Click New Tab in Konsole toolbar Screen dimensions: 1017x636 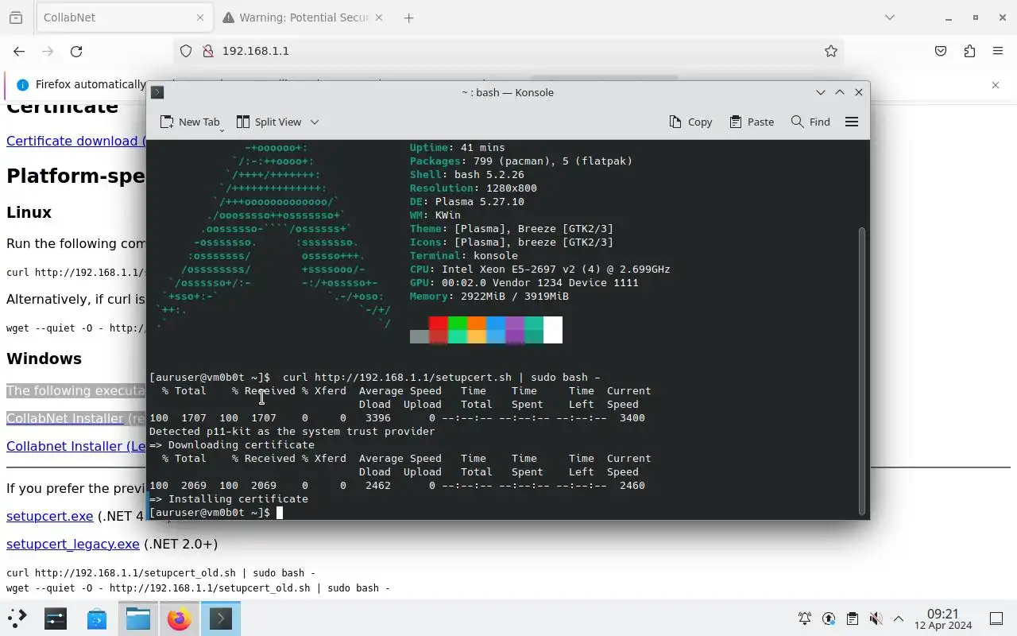point(190,122)
